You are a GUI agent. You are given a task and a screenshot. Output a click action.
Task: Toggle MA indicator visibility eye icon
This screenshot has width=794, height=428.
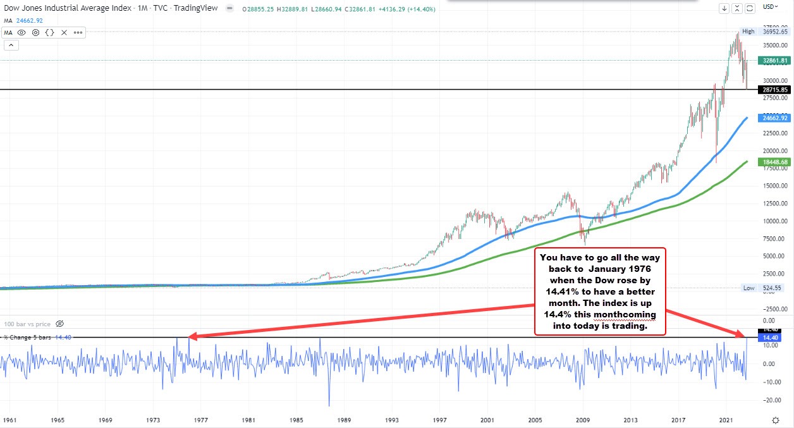click(21, 32)
